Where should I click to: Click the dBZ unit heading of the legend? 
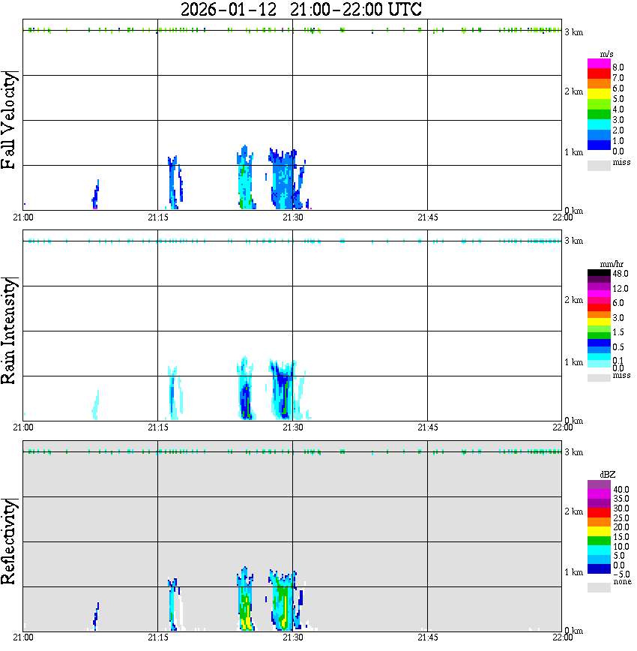[608, 475]
